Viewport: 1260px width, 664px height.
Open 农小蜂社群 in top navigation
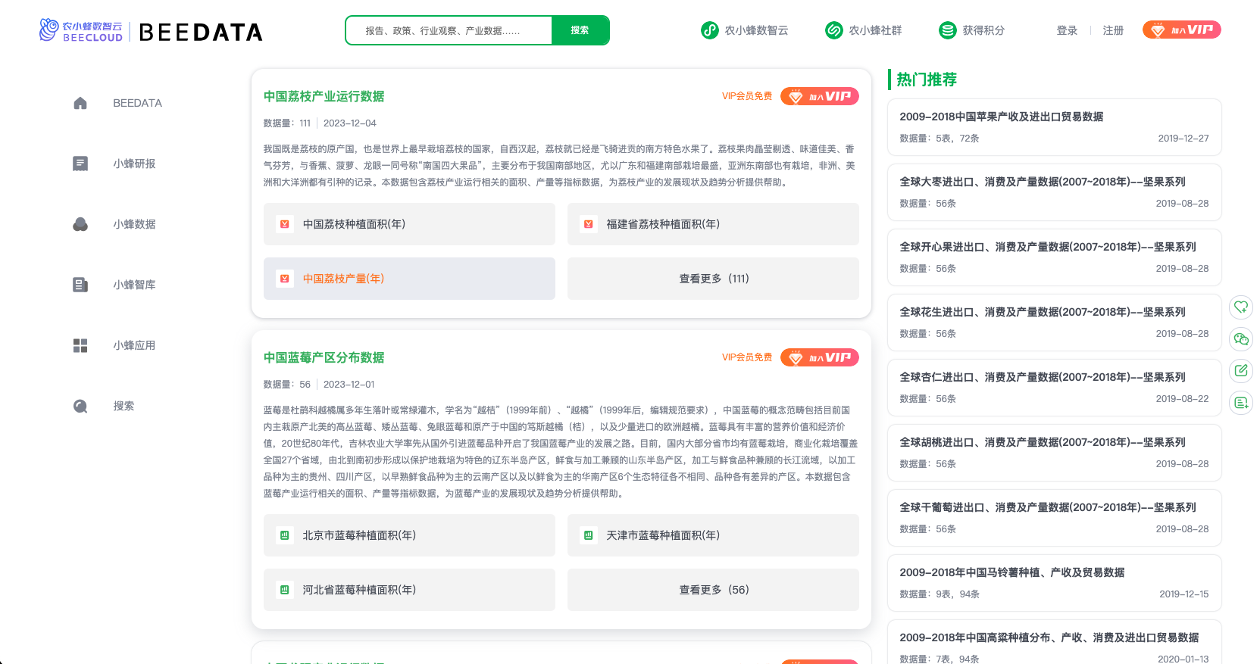(x=864, y=30)
